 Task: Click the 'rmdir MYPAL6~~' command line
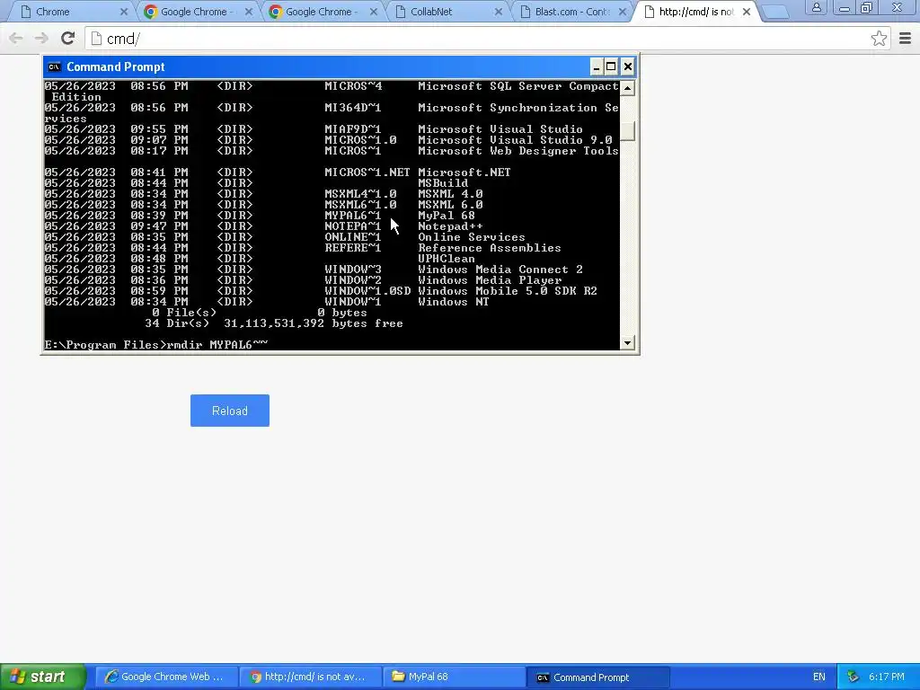pyautogui.click(x=217, y=344)
